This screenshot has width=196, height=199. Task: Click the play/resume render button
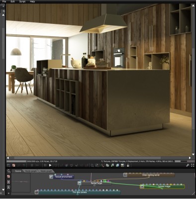50,165
